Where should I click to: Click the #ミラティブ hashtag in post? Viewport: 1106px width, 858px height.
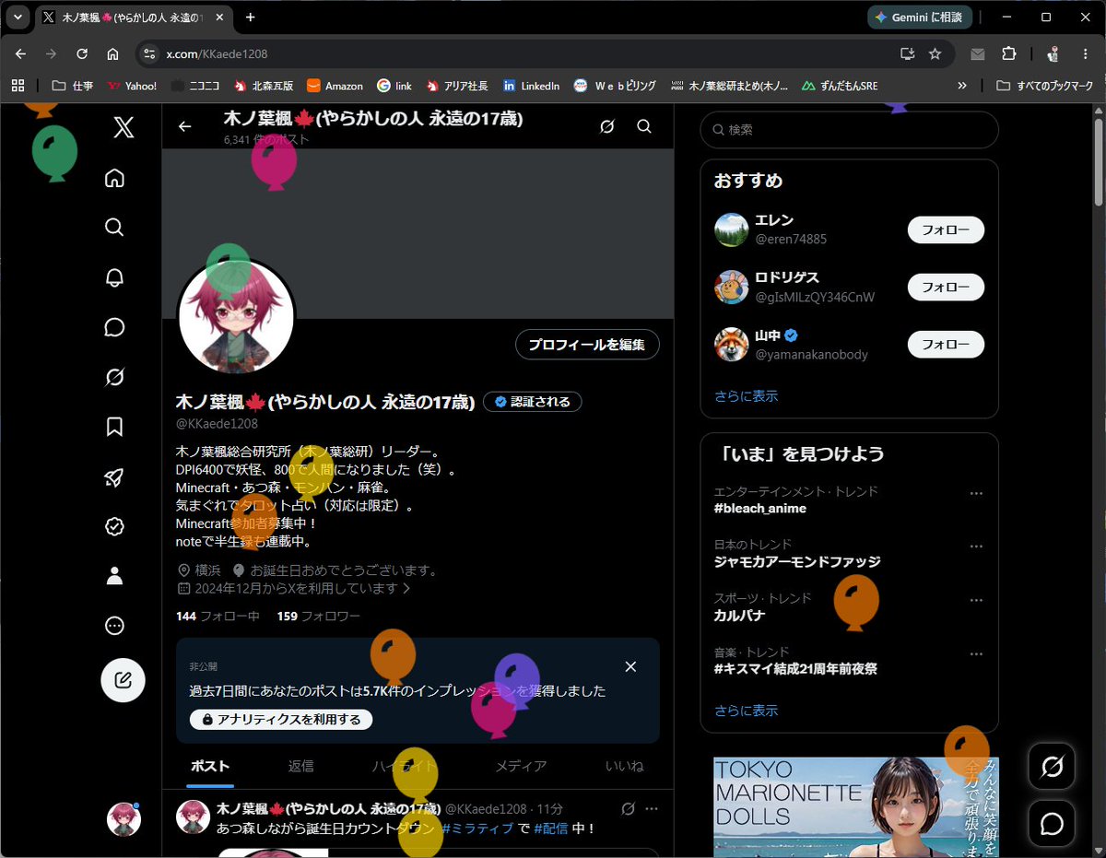[477, 829]
